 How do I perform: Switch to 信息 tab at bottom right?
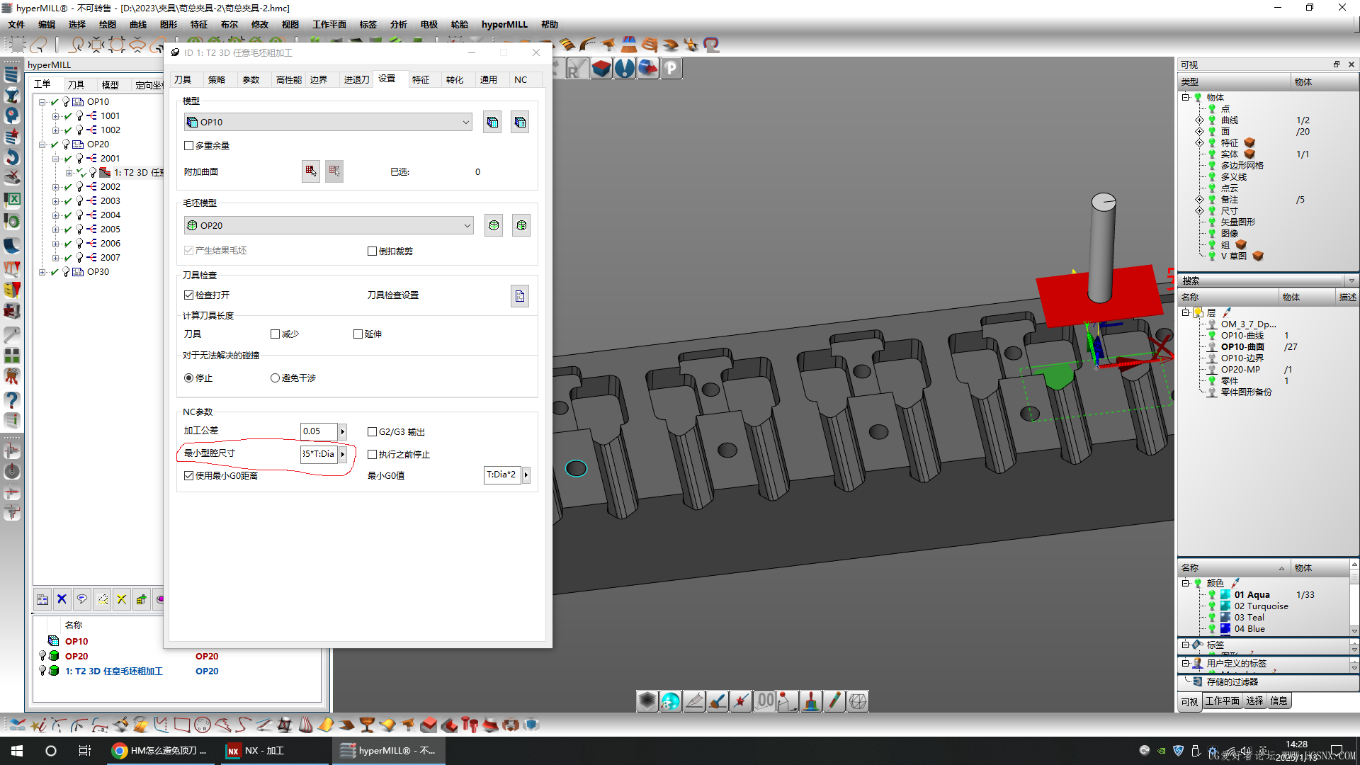point(1279,701)
